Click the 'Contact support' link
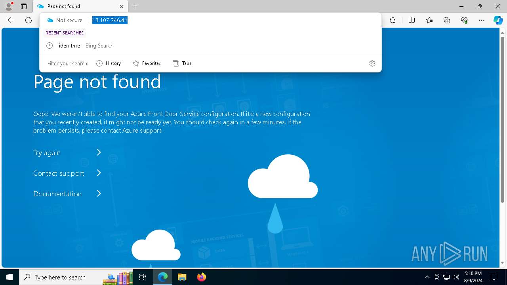Image resolution: width=507 pixels, height=285 pixels. click(59, 173)
